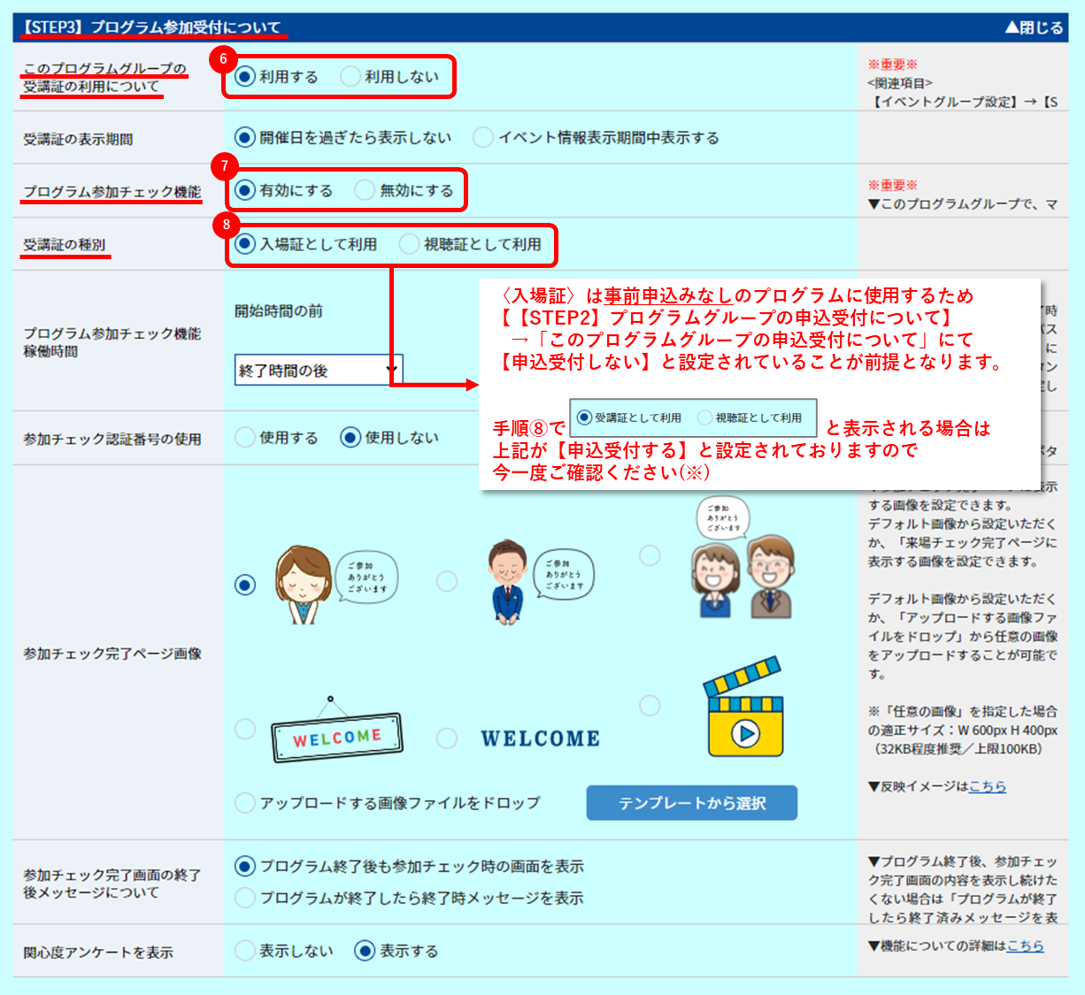
Task: Select 利用しない radio option
Action: (351, 77)
